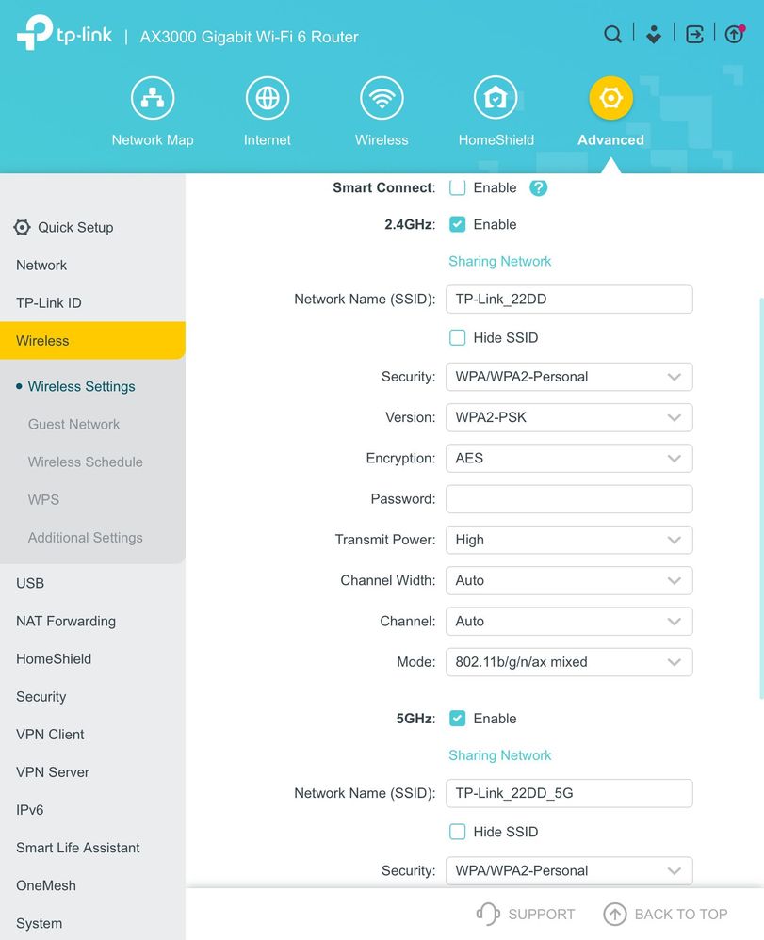Screen dimensions: 764x940
Task: Click the log out icon
Action: point(694,34)
